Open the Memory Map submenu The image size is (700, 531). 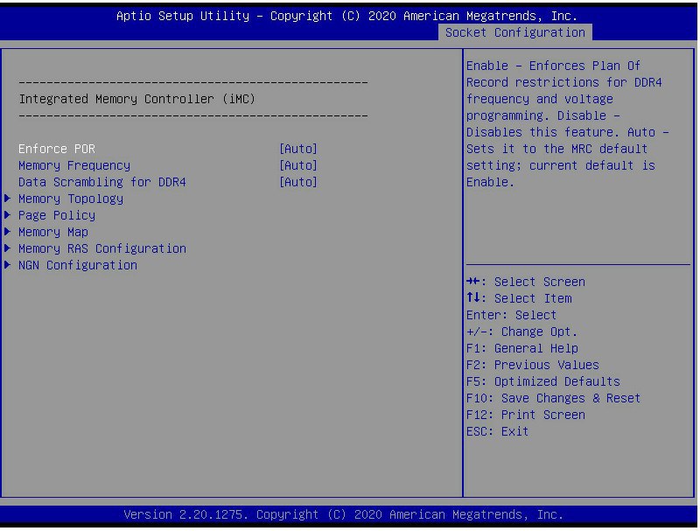(53, 232)
